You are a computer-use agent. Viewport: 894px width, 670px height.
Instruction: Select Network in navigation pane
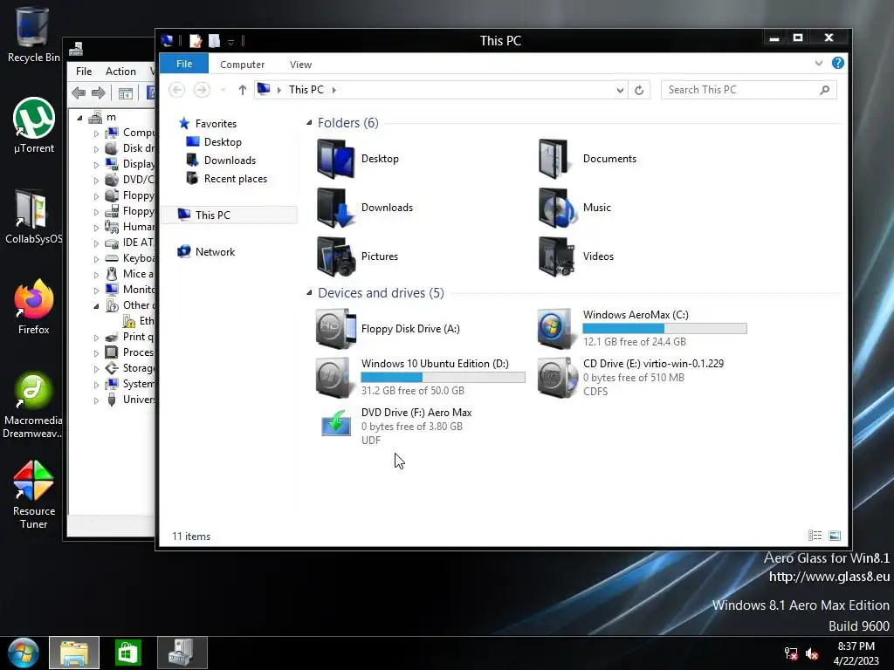[x=215, y=252]
